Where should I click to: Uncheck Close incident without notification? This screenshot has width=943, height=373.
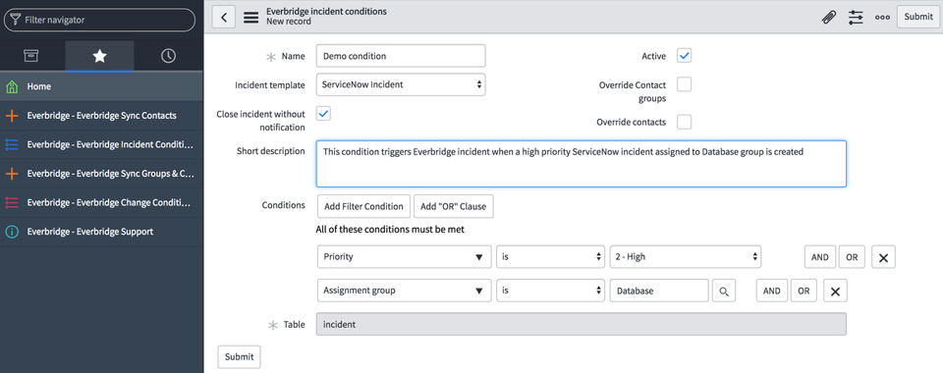(323, 113)
